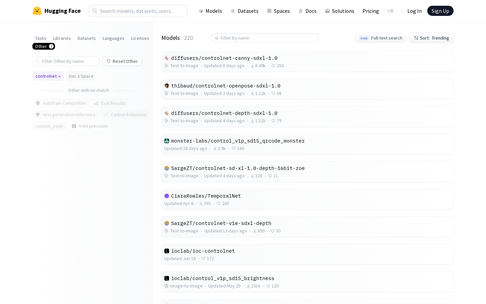Click the Carbon Emissions leaf icon
This screenshot has width=486, height=304.
point(106,115)
